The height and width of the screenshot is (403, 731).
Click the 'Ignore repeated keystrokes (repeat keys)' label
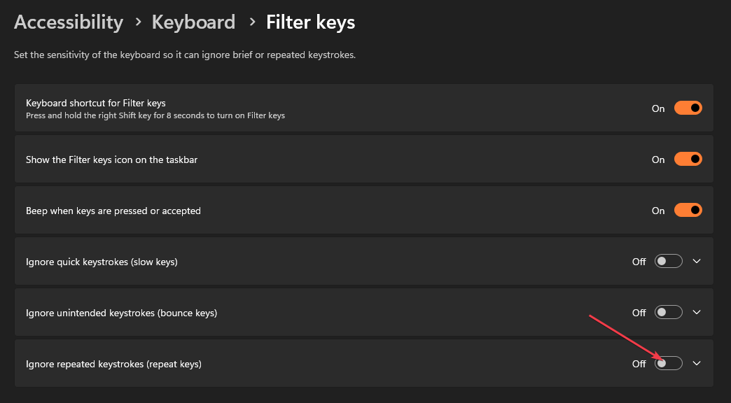[x=113, y=365]
